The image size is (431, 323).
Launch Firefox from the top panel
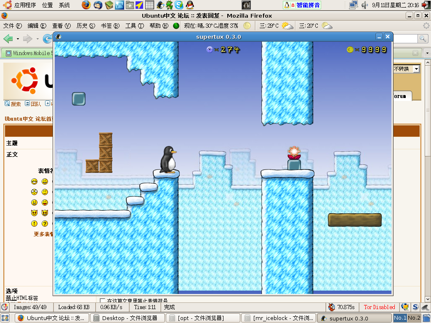click(86, 5)
